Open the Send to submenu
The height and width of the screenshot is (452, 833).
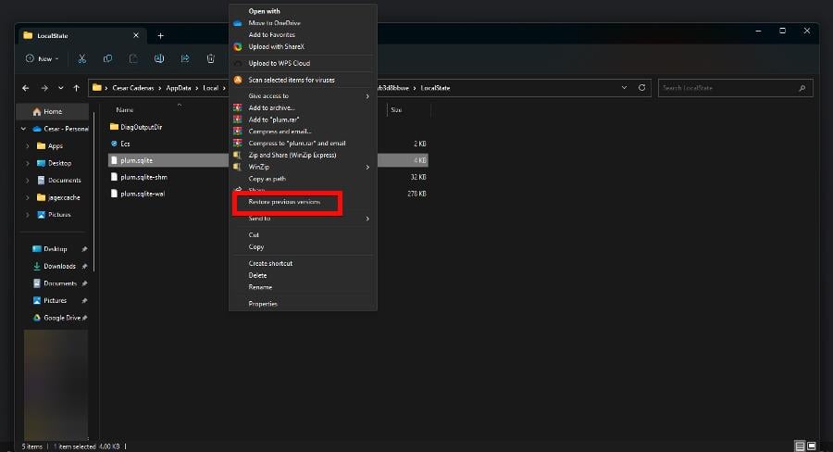point(303,219)
